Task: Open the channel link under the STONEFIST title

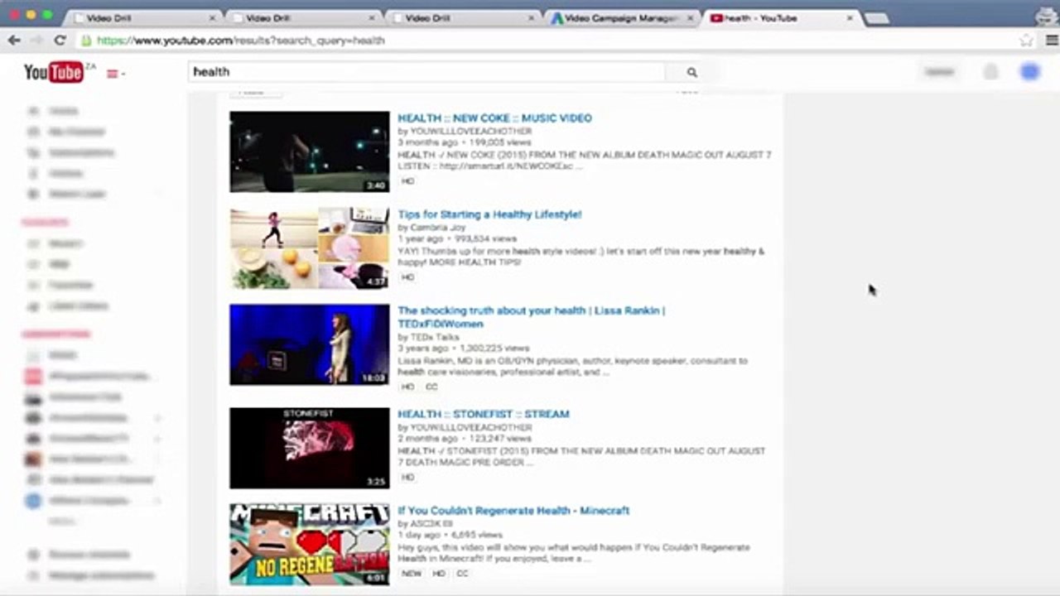Action: click(x=471, y=427)
